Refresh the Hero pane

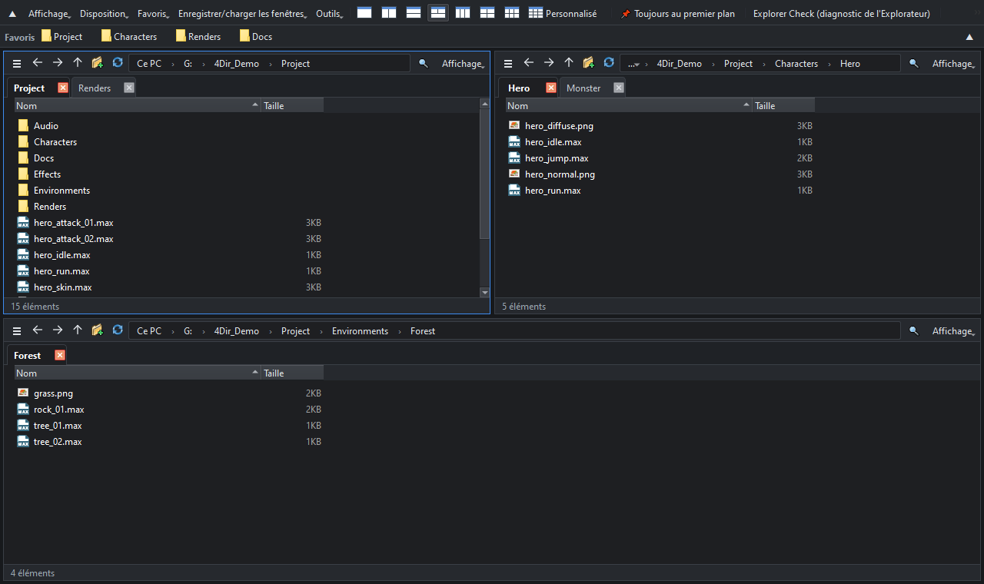(x=609, y=63)
